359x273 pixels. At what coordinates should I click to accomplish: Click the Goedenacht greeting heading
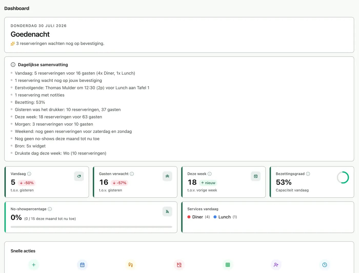click(x=30, y=34)
